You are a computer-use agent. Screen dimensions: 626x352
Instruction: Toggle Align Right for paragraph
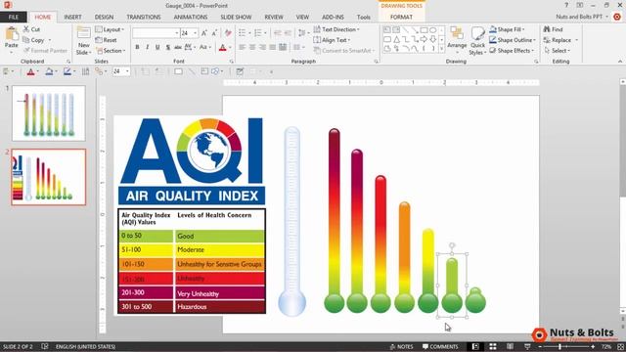point(263,48)
